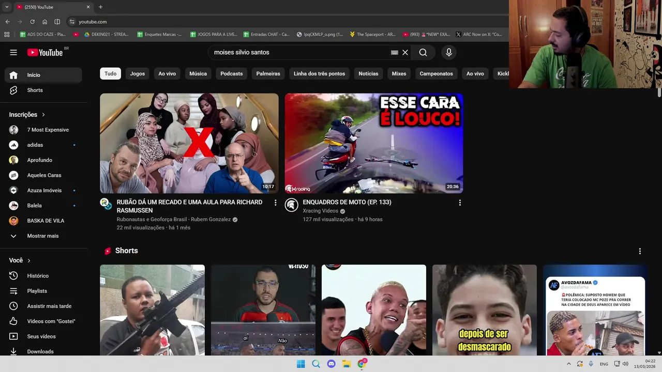
Task: Open the RUBÃO DÁ UM RECADO video title
Action: (x=189, y=206)
